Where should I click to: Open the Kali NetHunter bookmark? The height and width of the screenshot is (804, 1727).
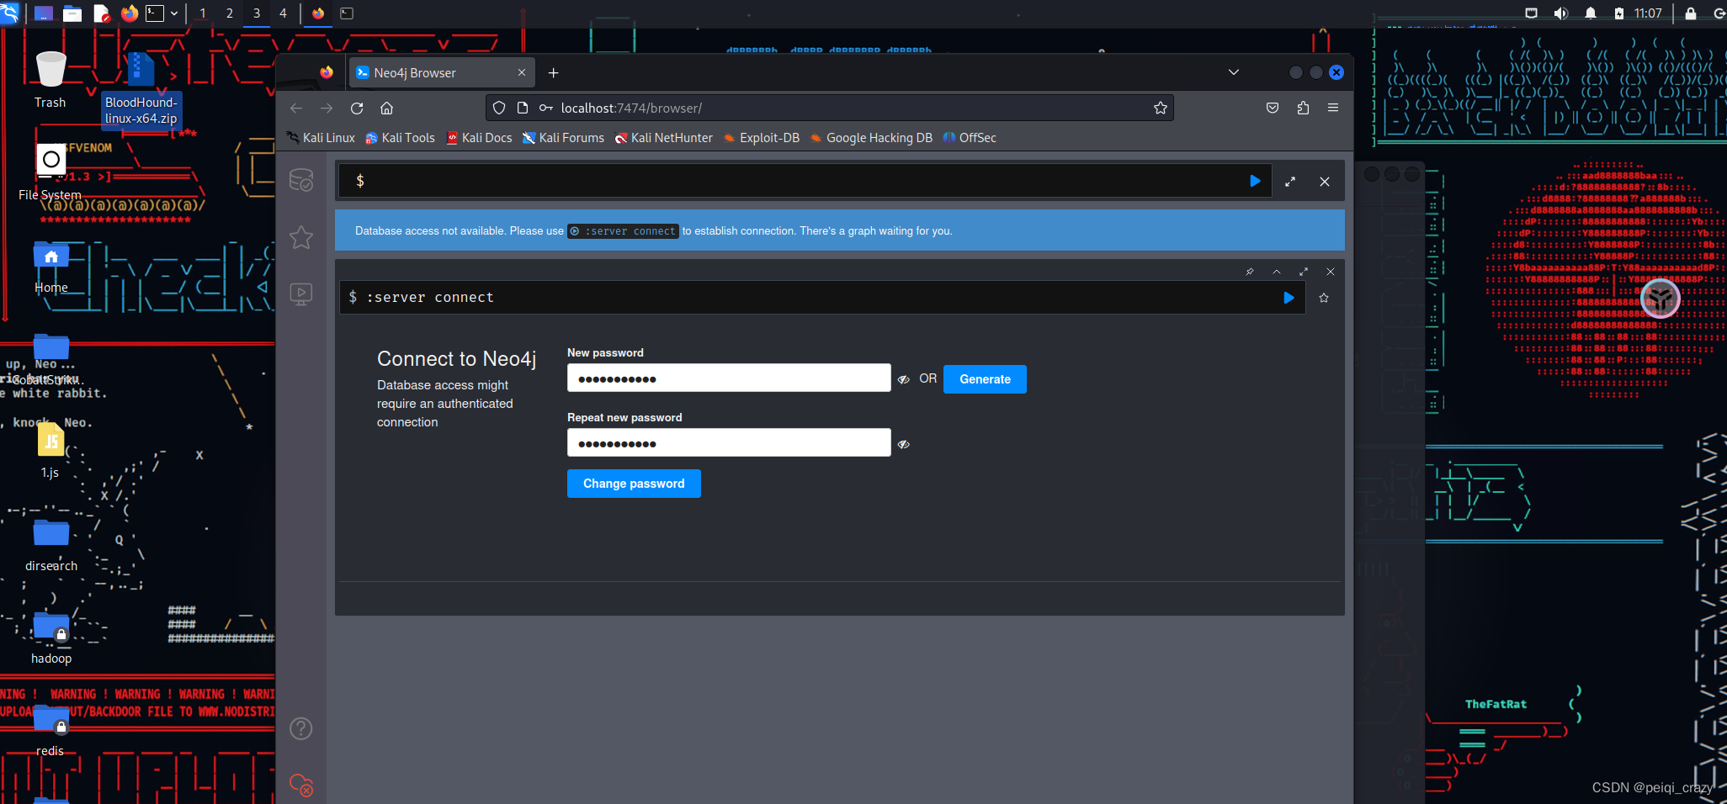click(x=663, y=138)
